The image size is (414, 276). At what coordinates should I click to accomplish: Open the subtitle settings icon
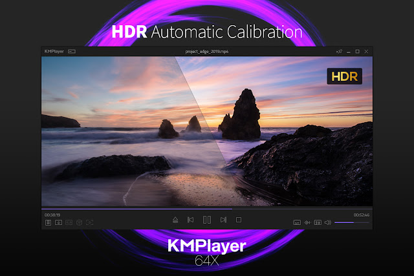(297, 223)
